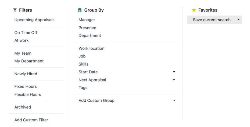
Task: Group by Work location
Action: [91, 48]
